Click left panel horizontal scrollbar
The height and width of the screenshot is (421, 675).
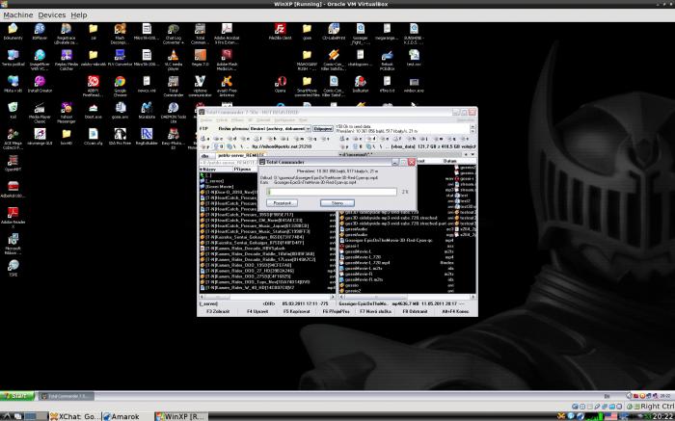(x=267, y=297)
